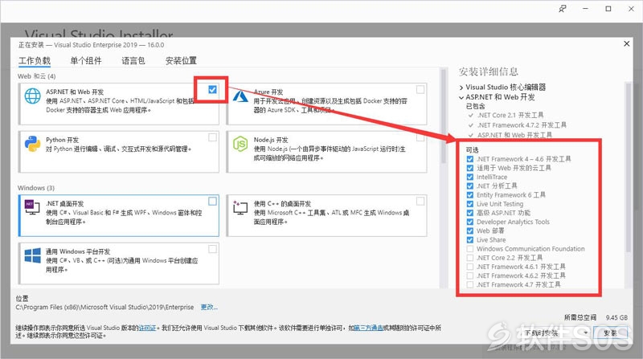Close the workload installation dialog

(x=627, y=43)
